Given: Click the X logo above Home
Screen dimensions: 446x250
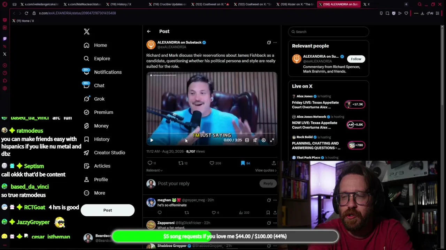Looking at the screenshot, I should [87, 32].
